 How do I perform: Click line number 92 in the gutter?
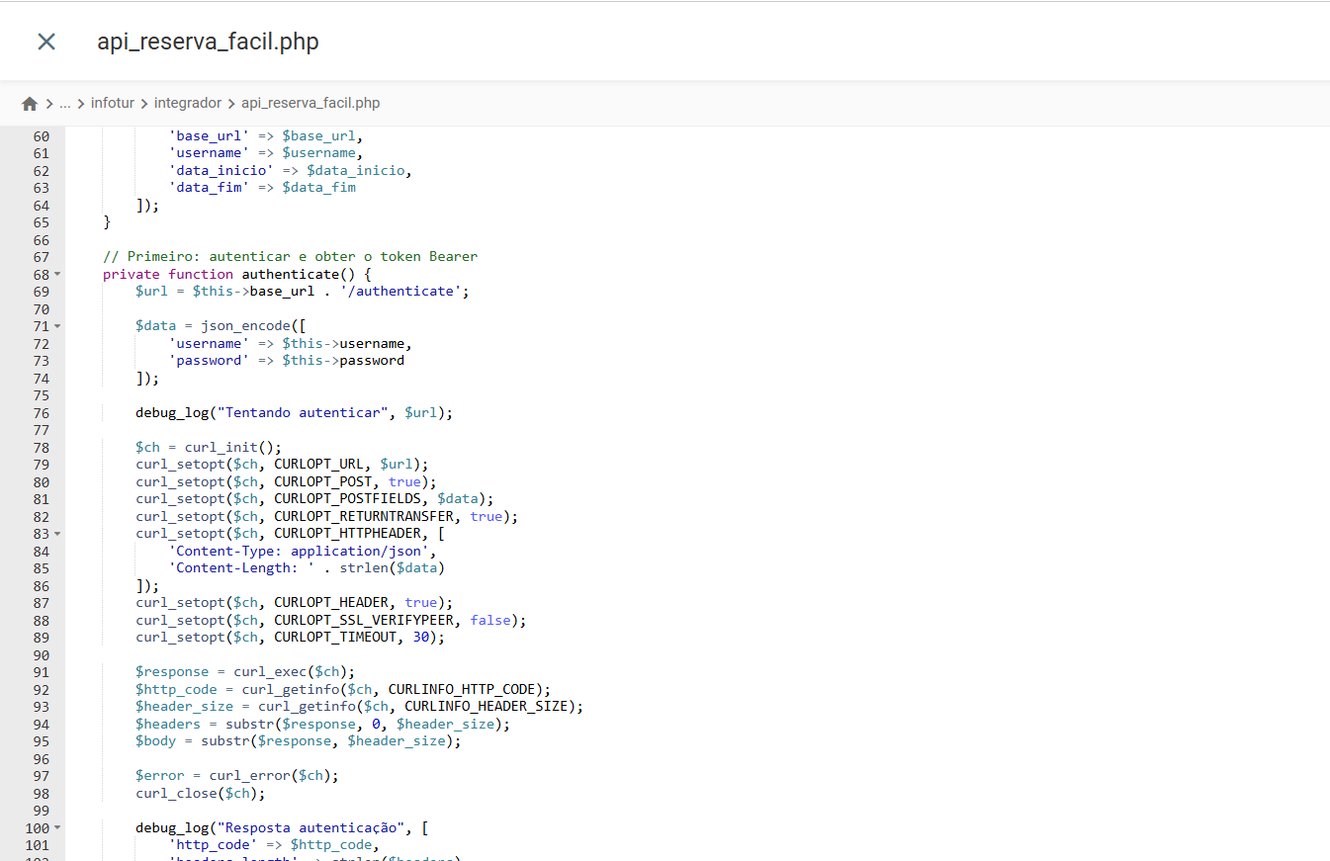click(x=40, y=689)
